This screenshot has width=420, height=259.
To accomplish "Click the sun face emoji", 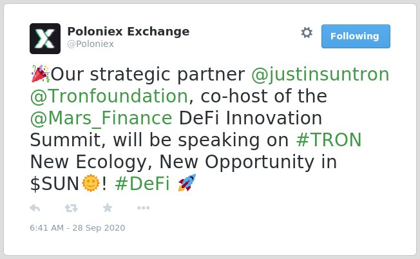I will click(91, 183).
